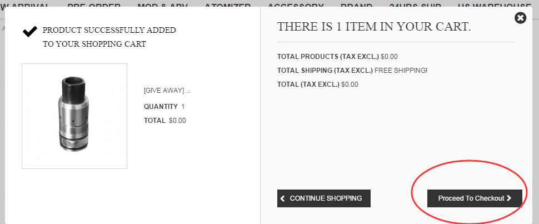
Task: Select the Atomizer menu item
Action: pyautogui.click(x=228, y=5)
